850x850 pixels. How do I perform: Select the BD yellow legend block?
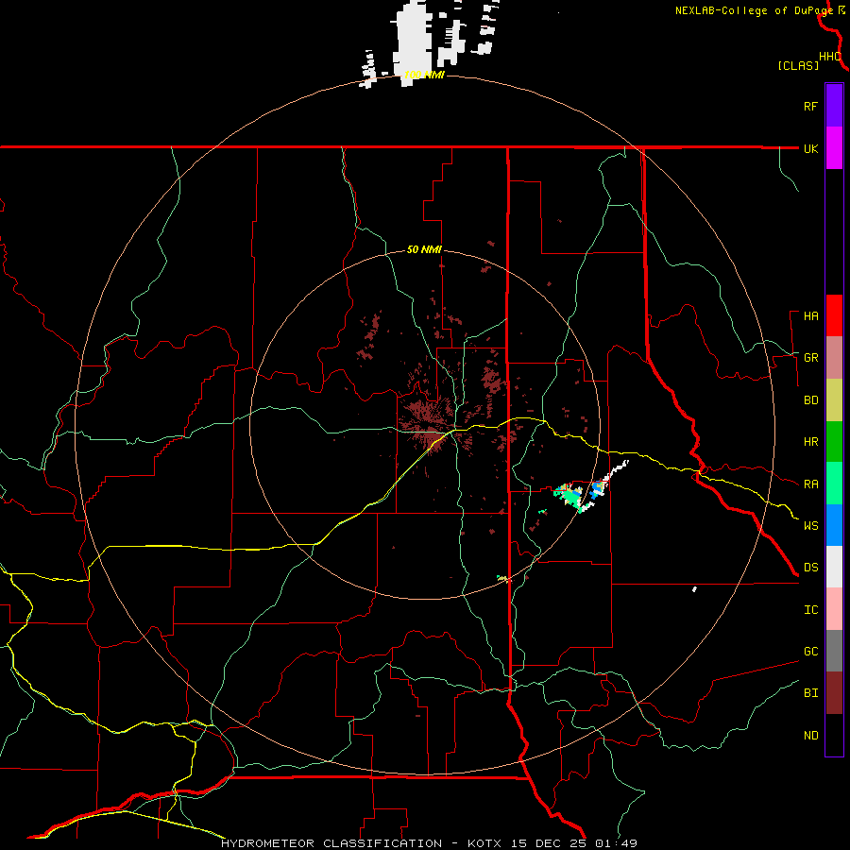834,400
